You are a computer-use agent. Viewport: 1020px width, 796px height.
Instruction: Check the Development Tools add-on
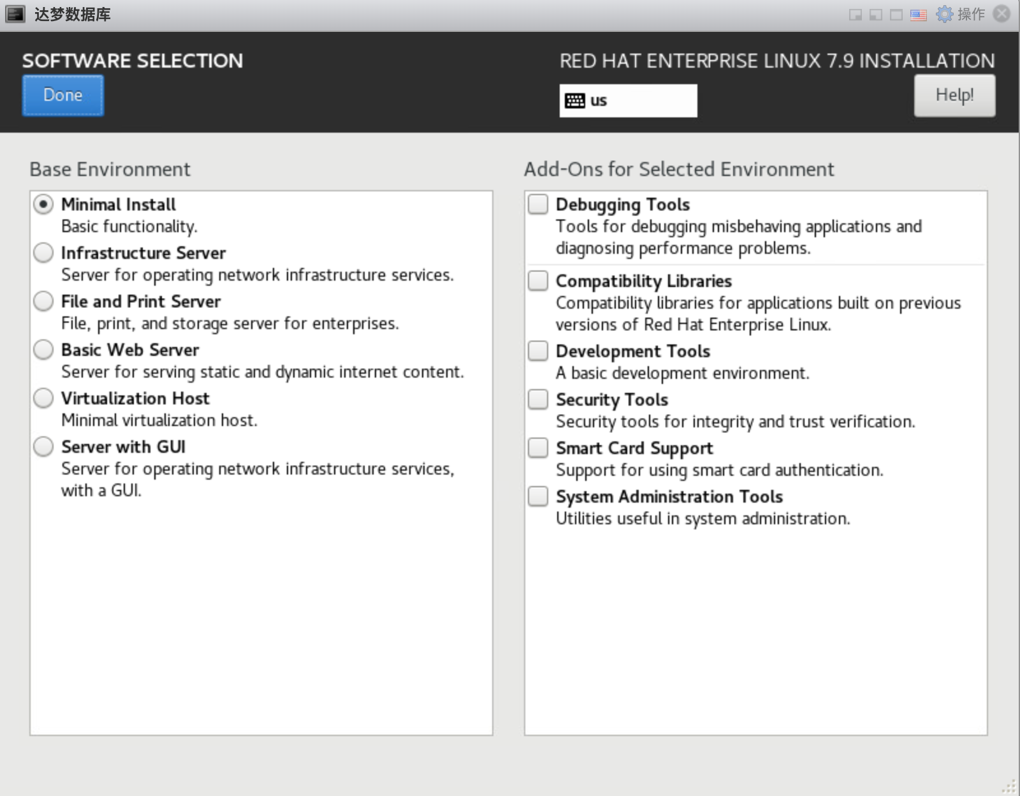538,351
